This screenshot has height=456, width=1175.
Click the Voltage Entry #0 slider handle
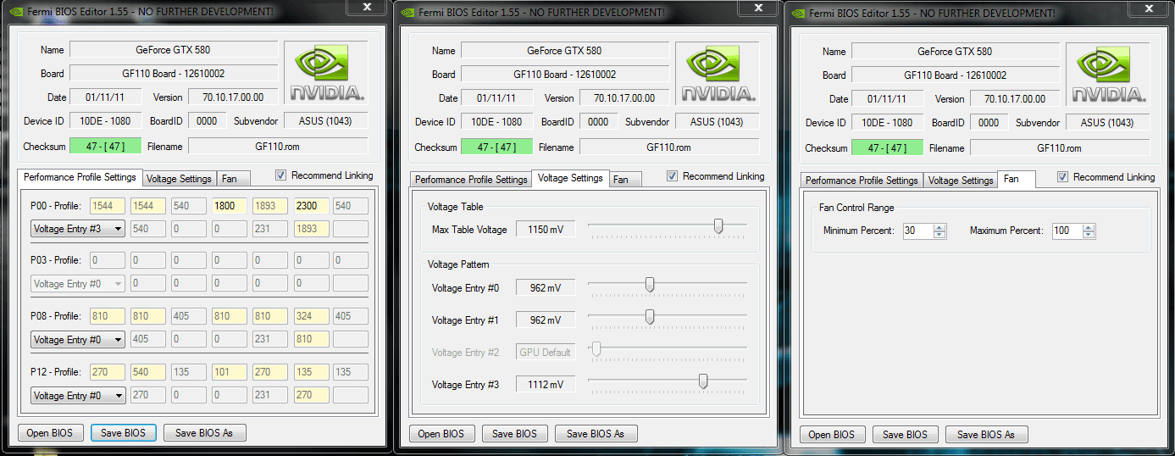click(x=650, y=285)
